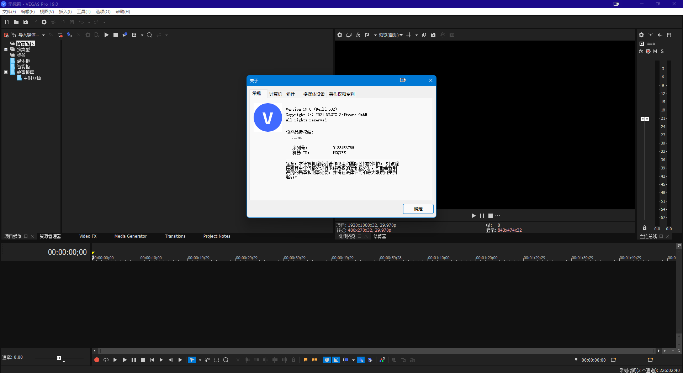This screenshot has width=683, height=373.
Task: Open the 工具(T) menu
Action: click(x=84, y=11)
